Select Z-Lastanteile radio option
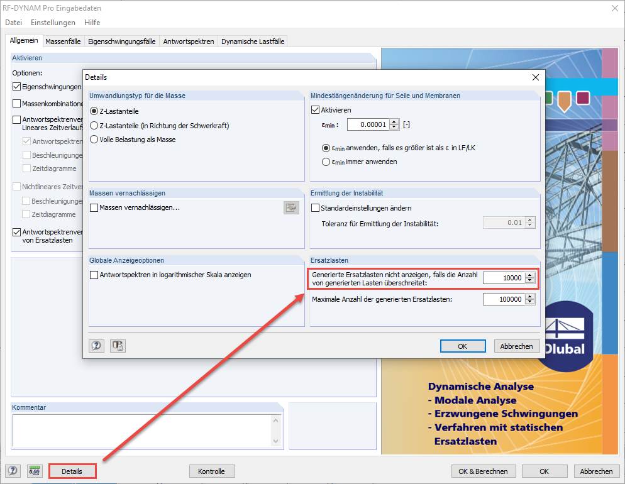The width and height of the screenshot is (625, 484). [x=94, y=111]
